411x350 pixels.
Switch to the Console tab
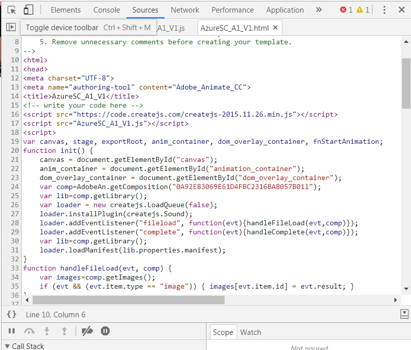point(107,10)
